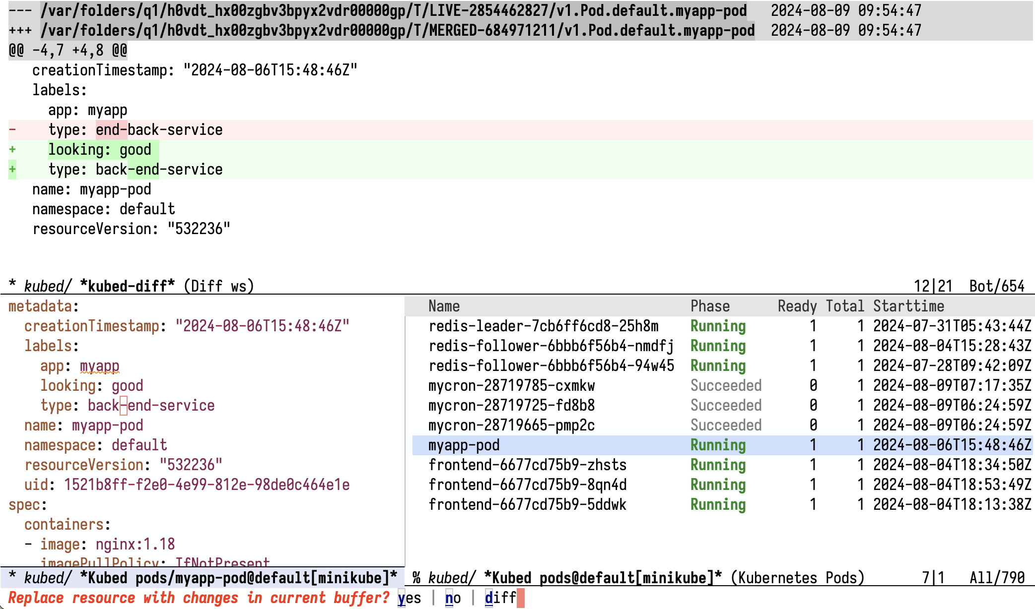Choose "diff" in the minibuffer prompt

tap(500, 598)
